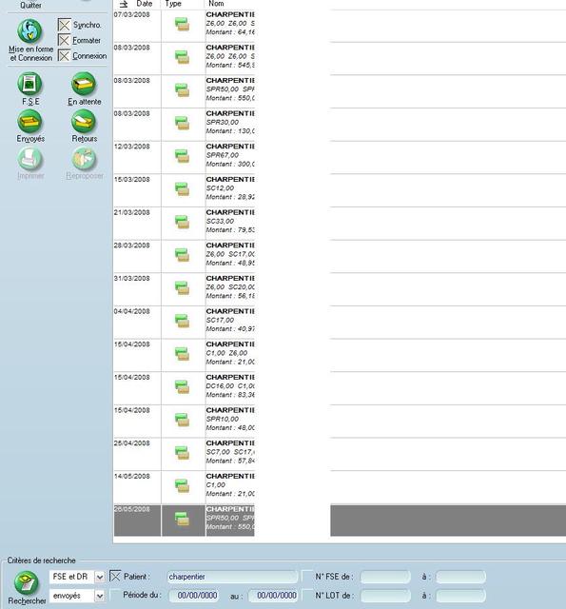Select the type icon of the highlighted 28/05/2008 row
Image resolution: width=566 pixels, height=609 pixels.
(182, 520)
